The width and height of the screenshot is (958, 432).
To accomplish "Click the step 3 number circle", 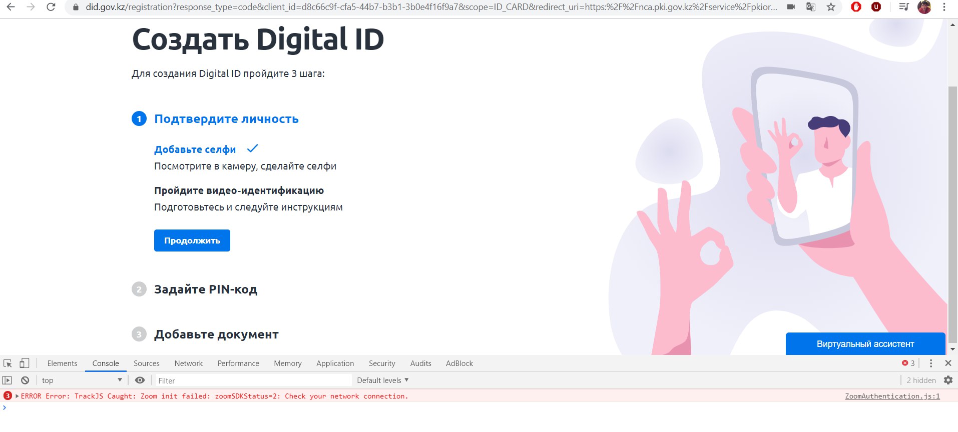I will [139, 334].
